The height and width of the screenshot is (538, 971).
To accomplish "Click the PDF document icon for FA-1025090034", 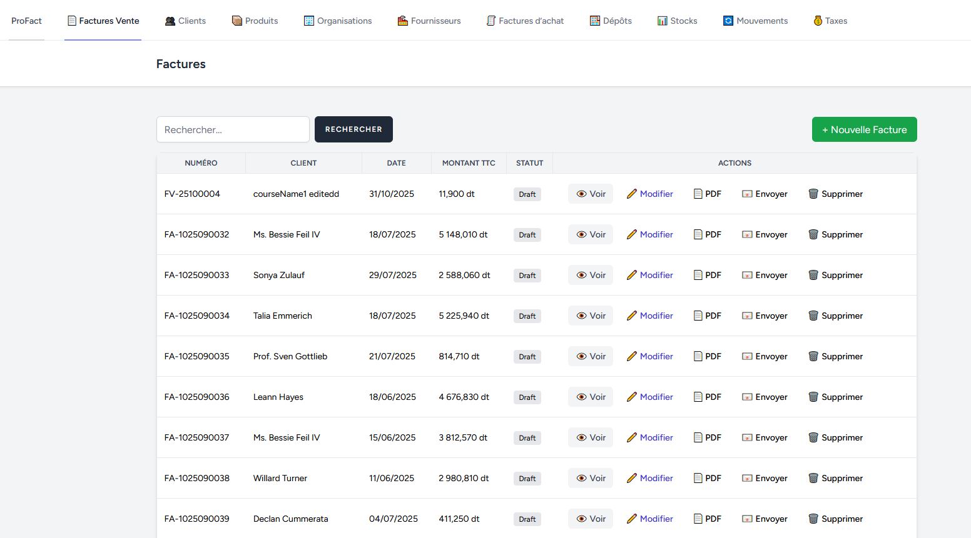I will click(x=698, y=316).
